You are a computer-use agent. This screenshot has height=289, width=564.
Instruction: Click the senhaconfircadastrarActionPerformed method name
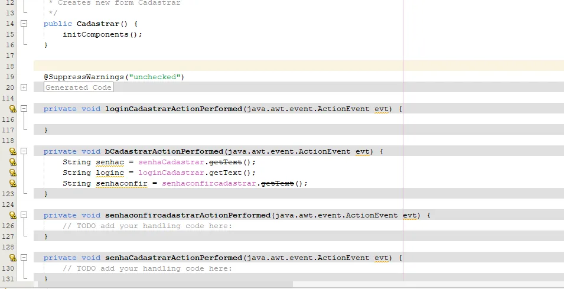188,215
